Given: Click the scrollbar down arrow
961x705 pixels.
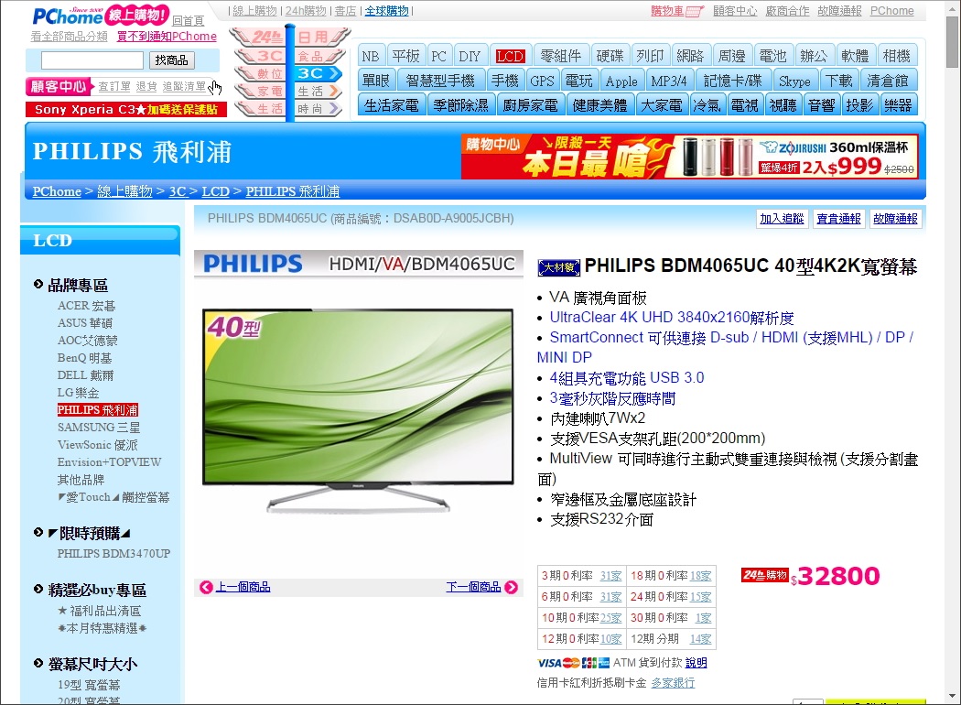Looking at the screenshot, I should [x=952, y=697].
